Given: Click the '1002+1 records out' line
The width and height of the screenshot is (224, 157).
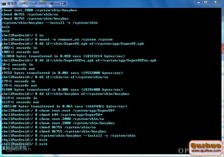Looking at the screenshot, I should click(20, 52).
